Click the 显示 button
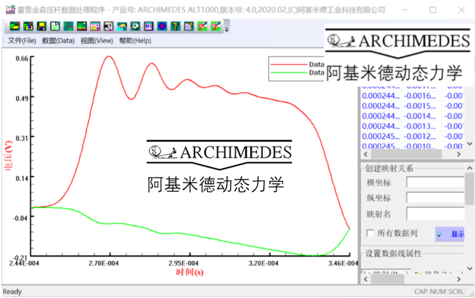Image resolution: width=475 pixels, height=298 pixels. 450,234
